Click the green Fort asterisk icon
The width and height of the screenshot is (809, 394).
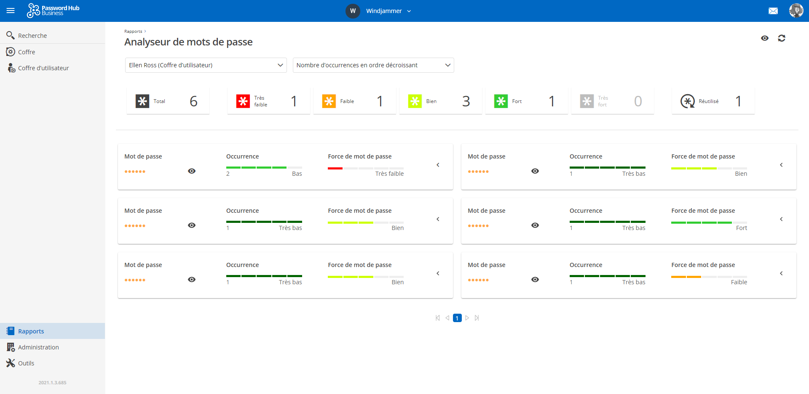coord(501,101)
